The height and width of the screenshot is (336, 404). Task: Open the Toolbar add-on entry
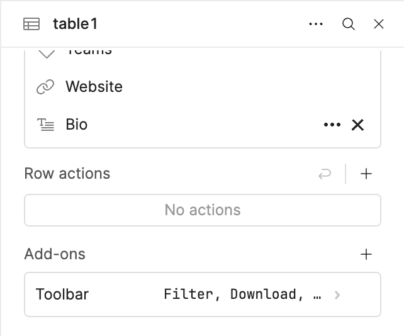pyautogui.click(x=63, y=294)
